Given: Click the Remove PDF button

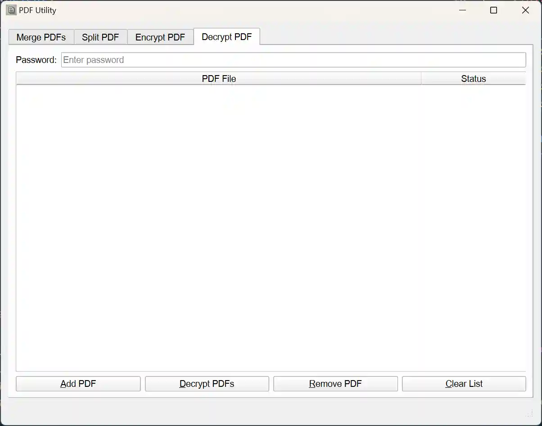Looking at the screenshot, I should coord(335,384).
